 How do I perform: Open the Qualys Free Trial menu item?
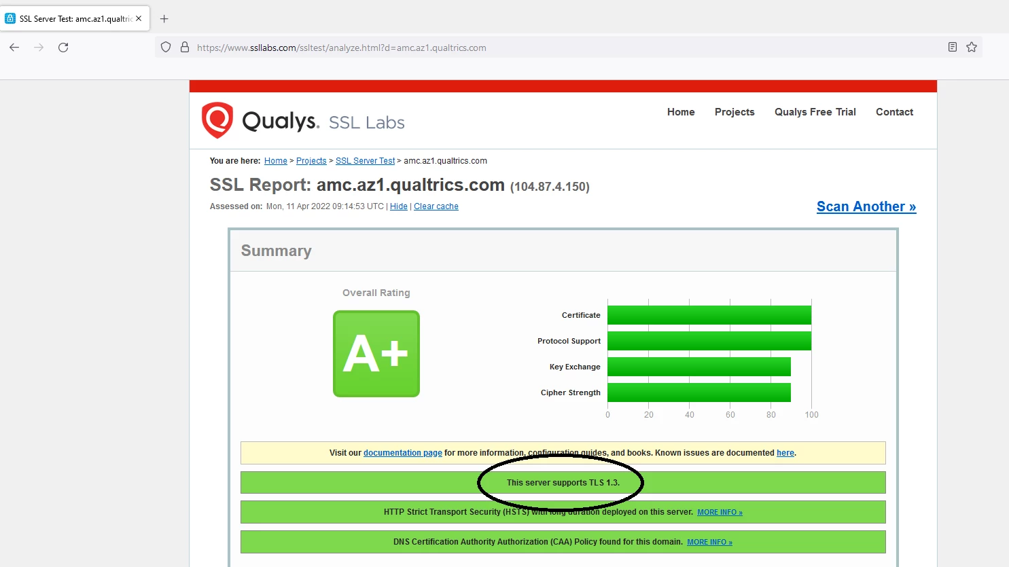(815, 112)
